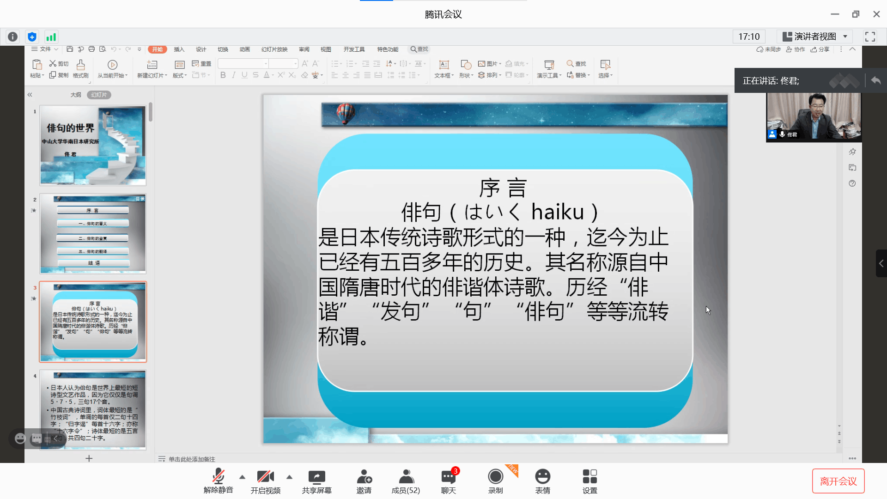Turn on the video camera
Image resolution: width=887 pixels, height=499 pixels.
pos(265,477)
